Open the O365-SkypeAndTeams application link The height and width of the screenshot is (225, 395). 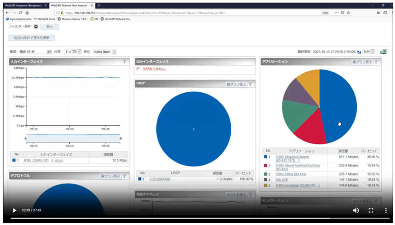tap(292, 157)
